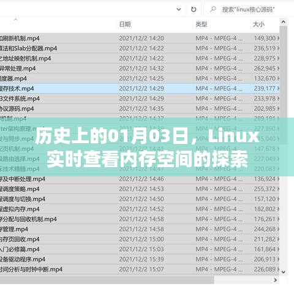
Task: Click the size value 182,802
Action: (265, 209)
